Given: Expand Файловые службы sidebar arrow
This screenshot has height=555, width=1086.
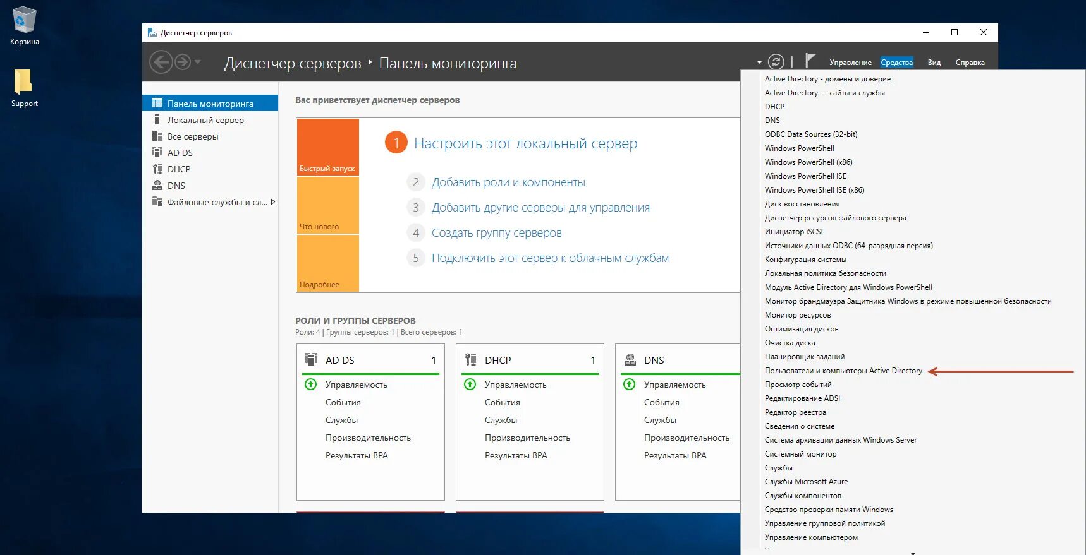Looking at the screenshot, I should [272, 202].
